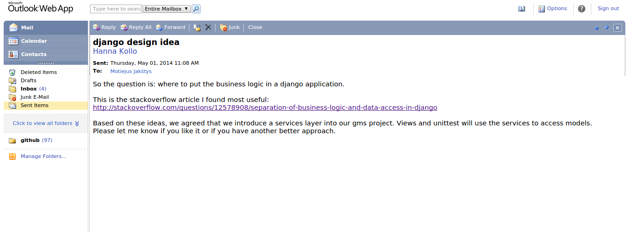Click the Junk folder icon in toolbar
The image size is (629, 232).
pos(223,28)
